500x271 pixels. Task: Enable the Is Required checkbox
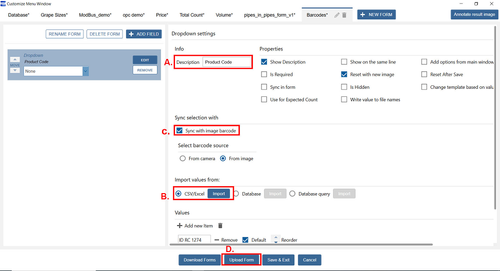[x=264, y=75]
